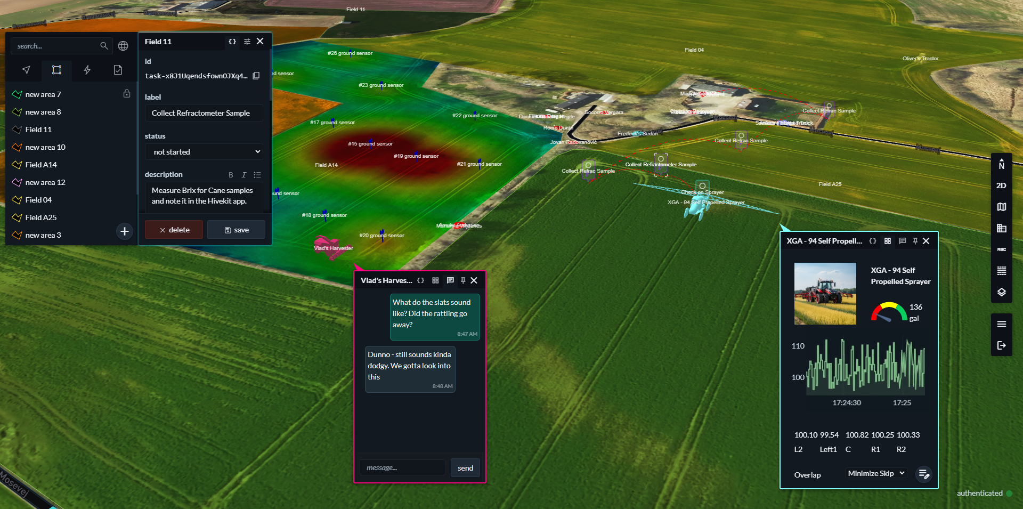1023x509 pixels.
Task: Open dashboard grid in Vlad's Harvester popup
Action: pyautogui.click(x=436, y=280)
